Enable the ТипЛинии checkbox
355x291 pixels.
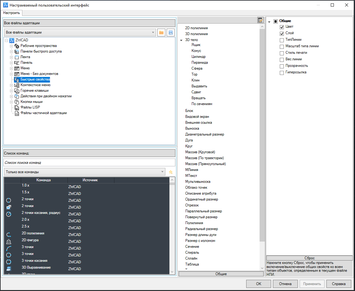coord(282,40)
